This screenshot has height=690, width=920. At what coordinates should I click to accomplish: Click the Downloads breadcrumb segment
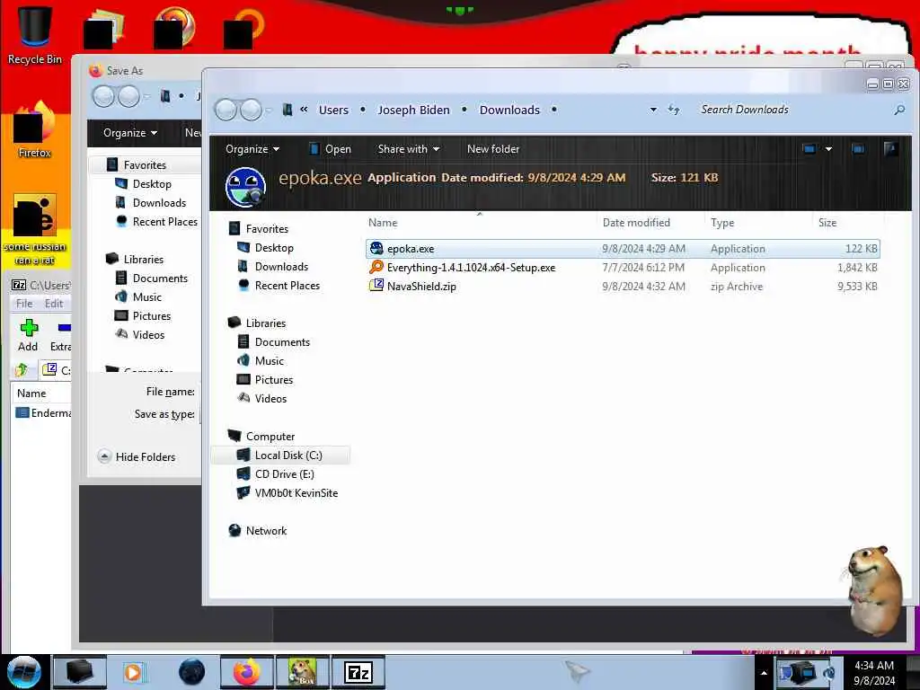click(509, 110)
